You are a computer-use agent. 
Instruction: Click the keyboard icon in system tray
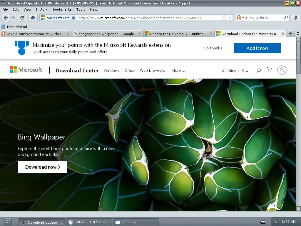262,222
